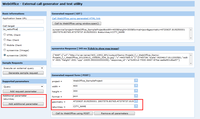Remove the width parameter with its X icon

[x=136, y=86]
